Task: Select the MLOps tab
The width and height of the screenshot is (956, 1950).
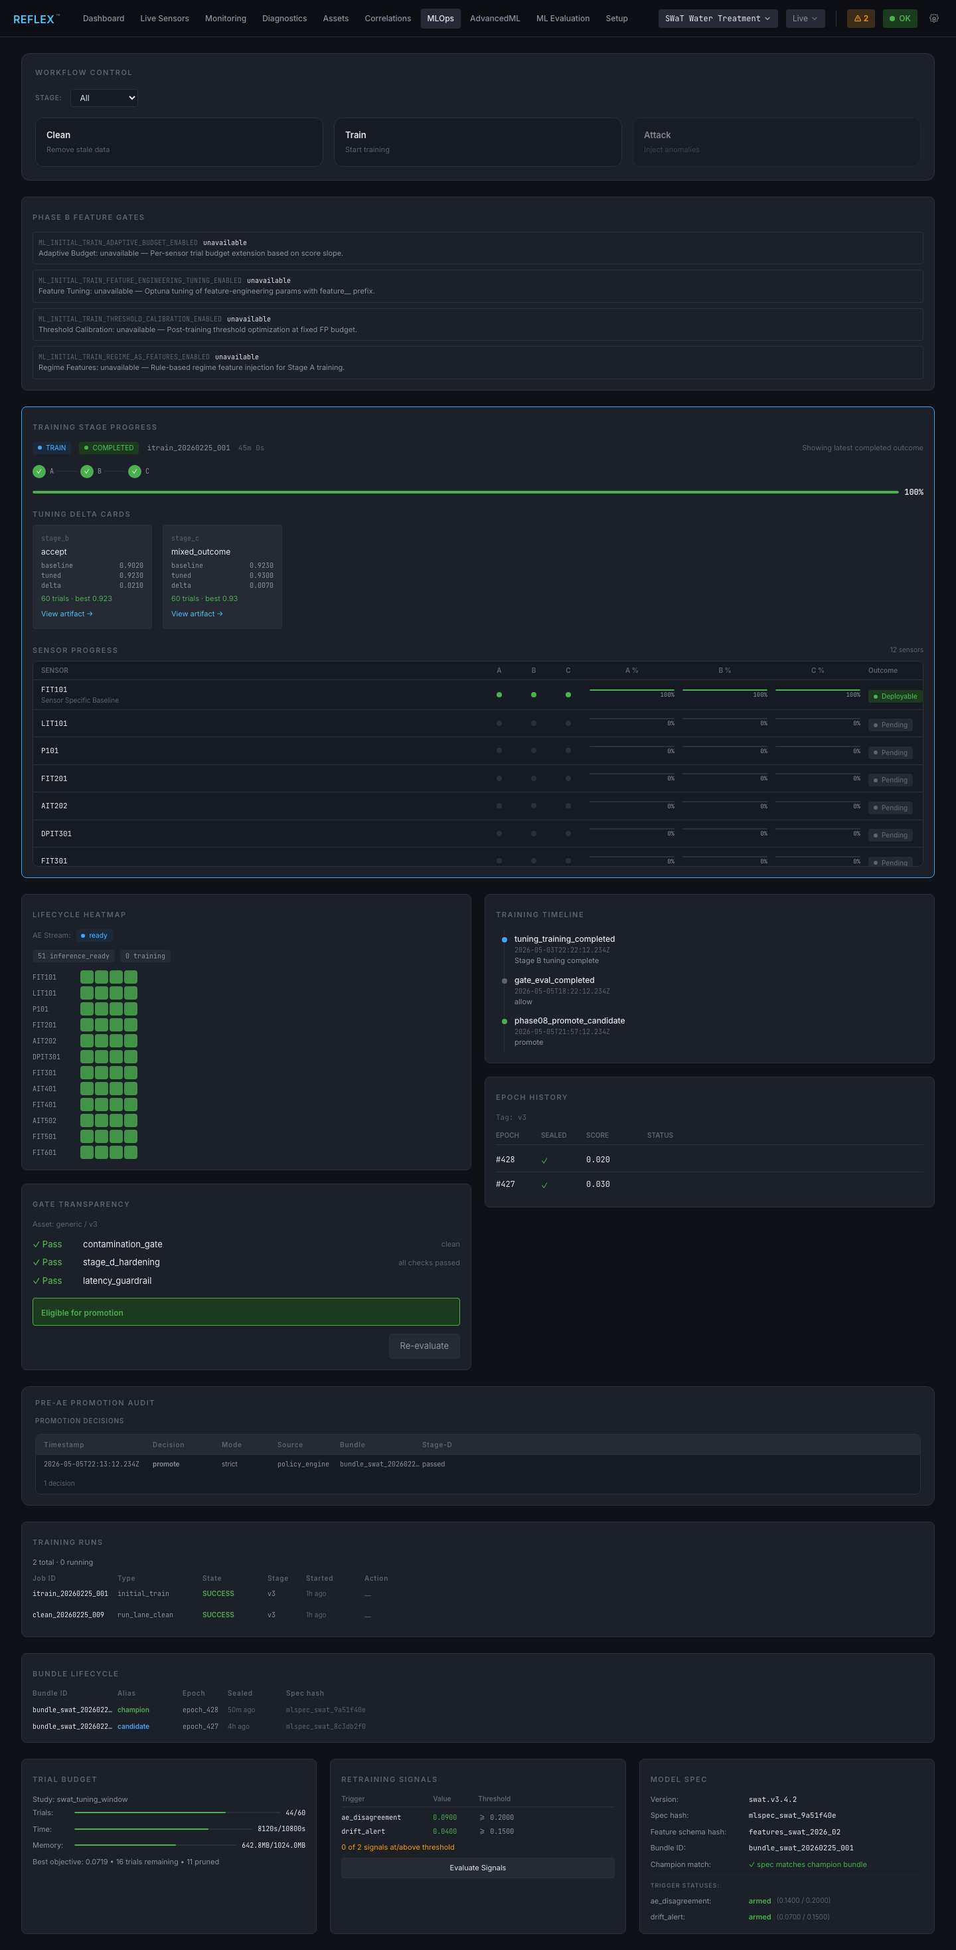Action: coord(441,18)
